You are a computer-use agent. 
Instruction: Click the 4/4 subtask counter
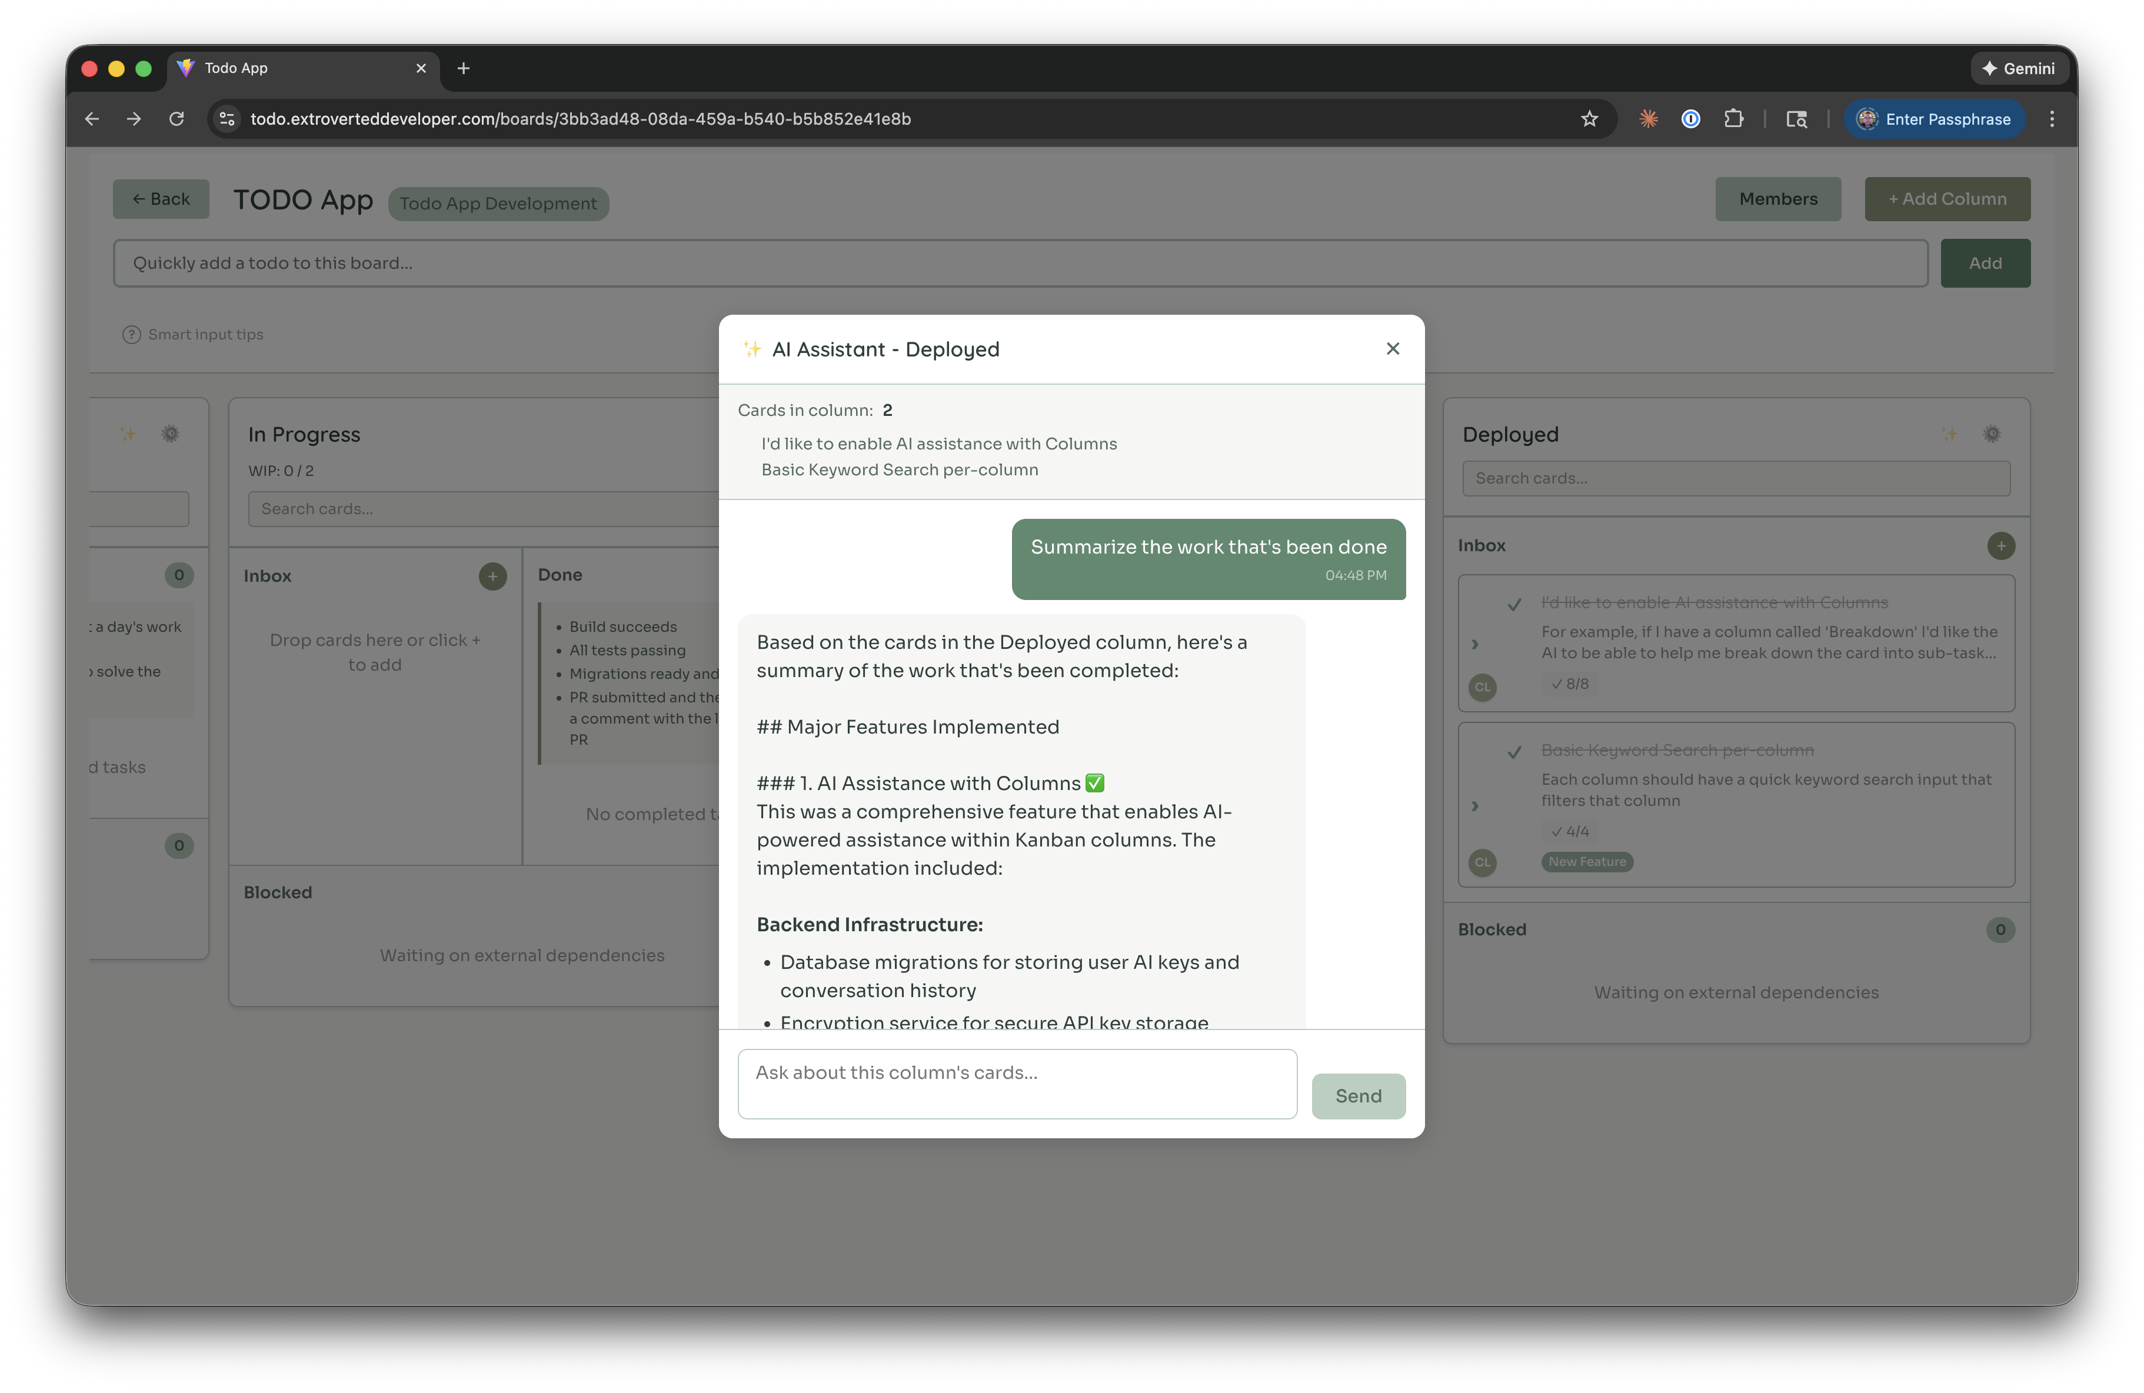1570,831
